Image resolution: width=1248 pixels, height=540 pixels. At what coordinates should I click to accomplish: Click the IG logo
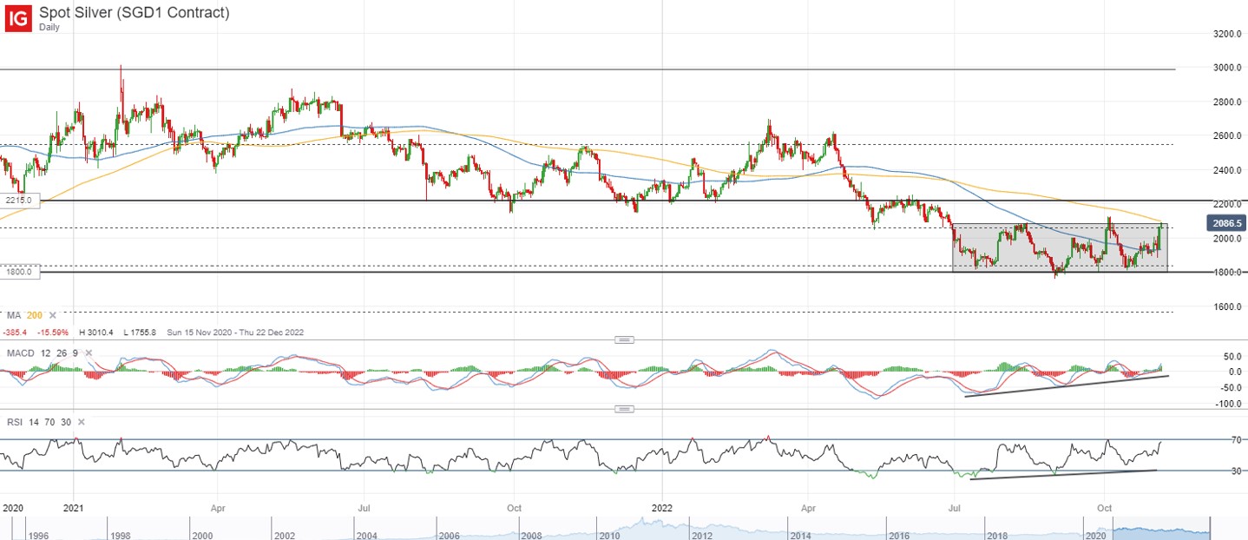coord(18,18)
